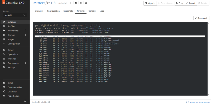
Task: Freeze the instance with pause icon
Action: [81, 3]
